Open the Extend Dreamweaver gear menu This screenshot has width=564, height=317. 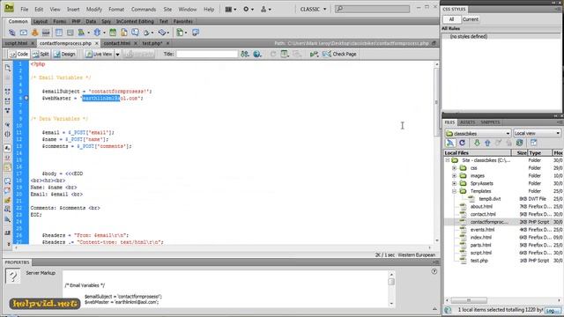coord(249,10)
